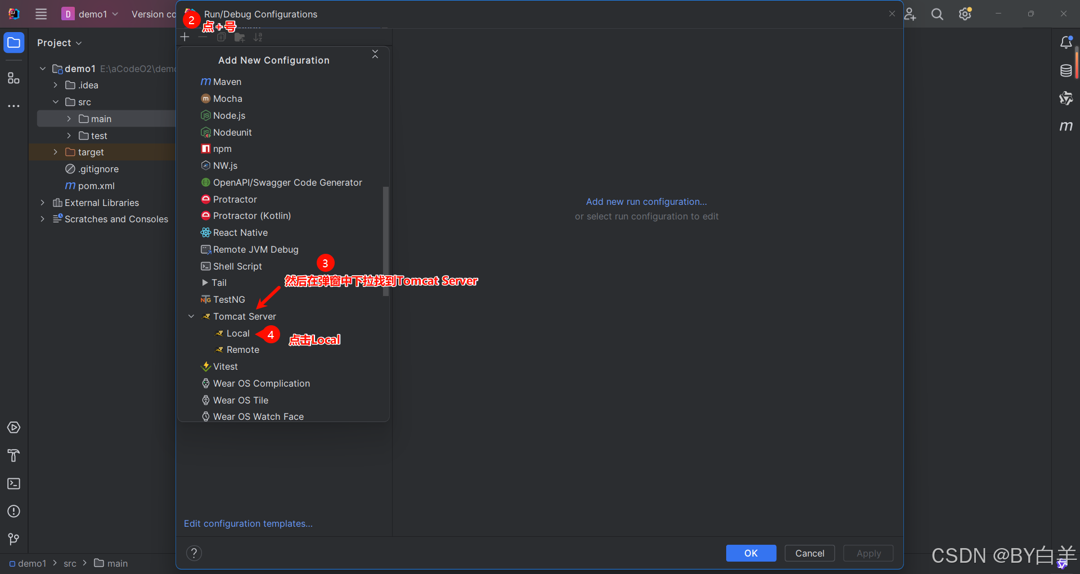Collapse the demo1 project root
Viewport: 1080px width, 574px height.
42,69
